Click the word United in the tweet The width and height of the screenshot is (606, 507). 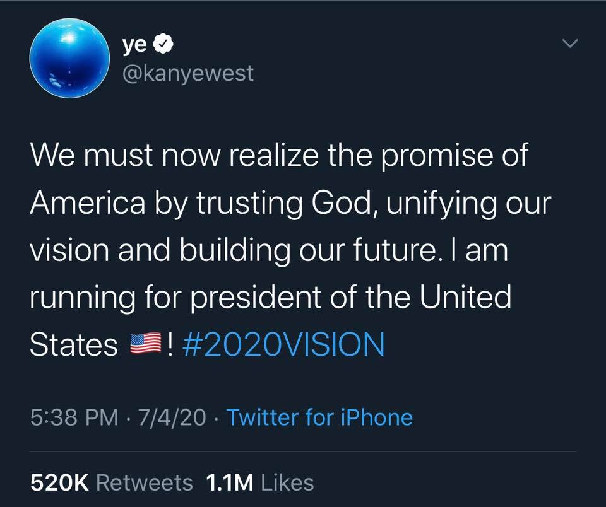(x=465, y=297)
